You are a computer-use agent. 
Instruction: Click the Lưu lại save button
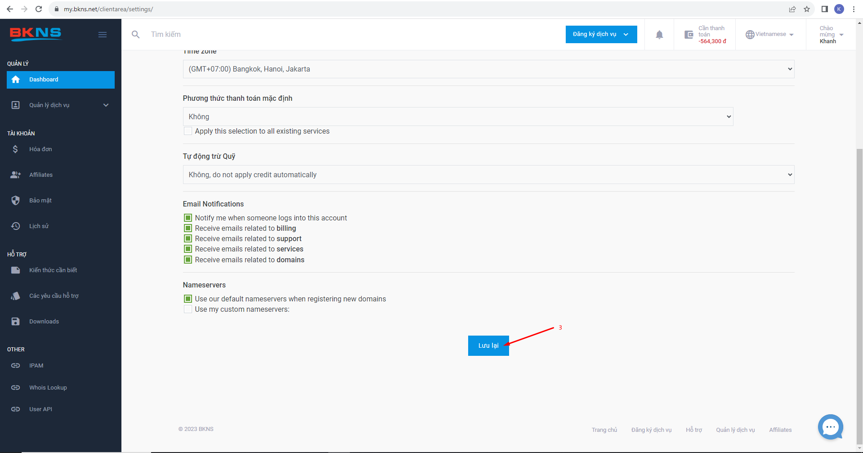pyautogui.click(x=488, y=345)
